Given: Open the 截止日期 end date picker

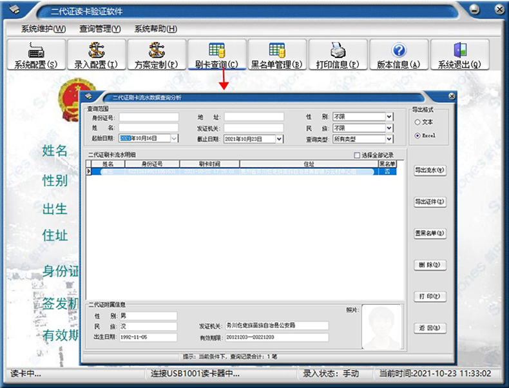Looking at the screenshot, I should (279, 139).
